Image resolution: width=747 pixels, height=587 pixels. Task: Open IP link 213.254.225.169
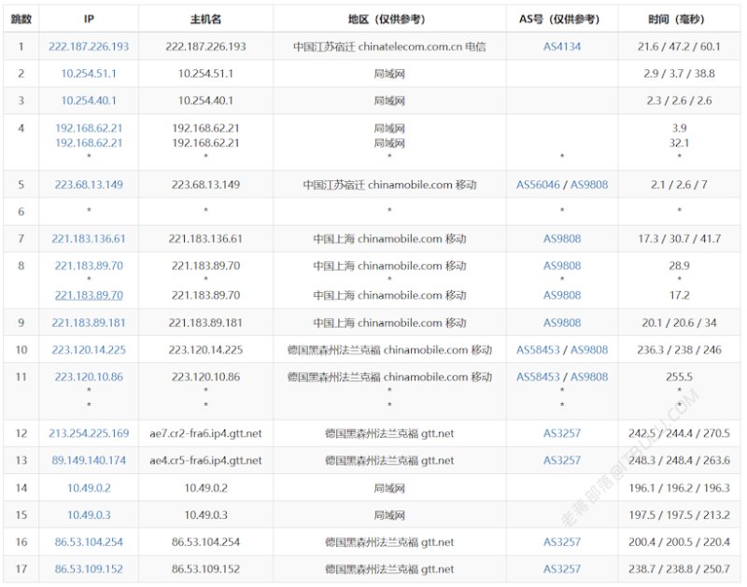(89, 433)
